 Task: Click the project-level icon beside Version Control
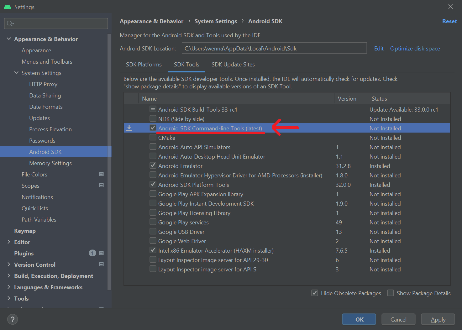click(x=102, y=264)
